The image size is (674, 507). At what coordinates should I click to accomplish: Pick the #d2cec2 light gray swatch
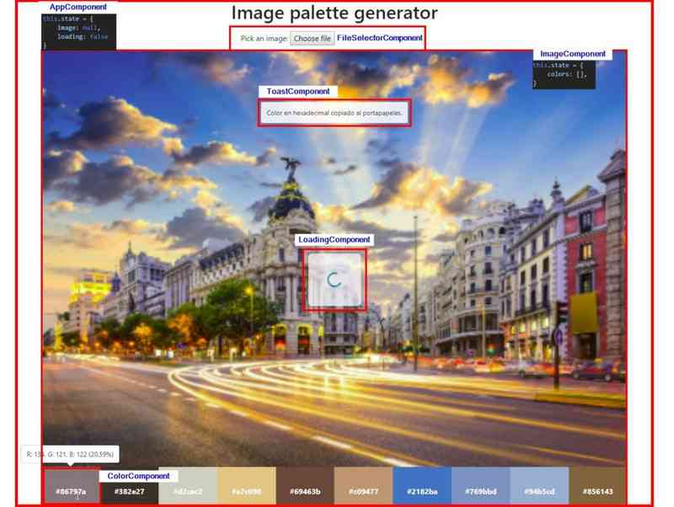(188, 486)
